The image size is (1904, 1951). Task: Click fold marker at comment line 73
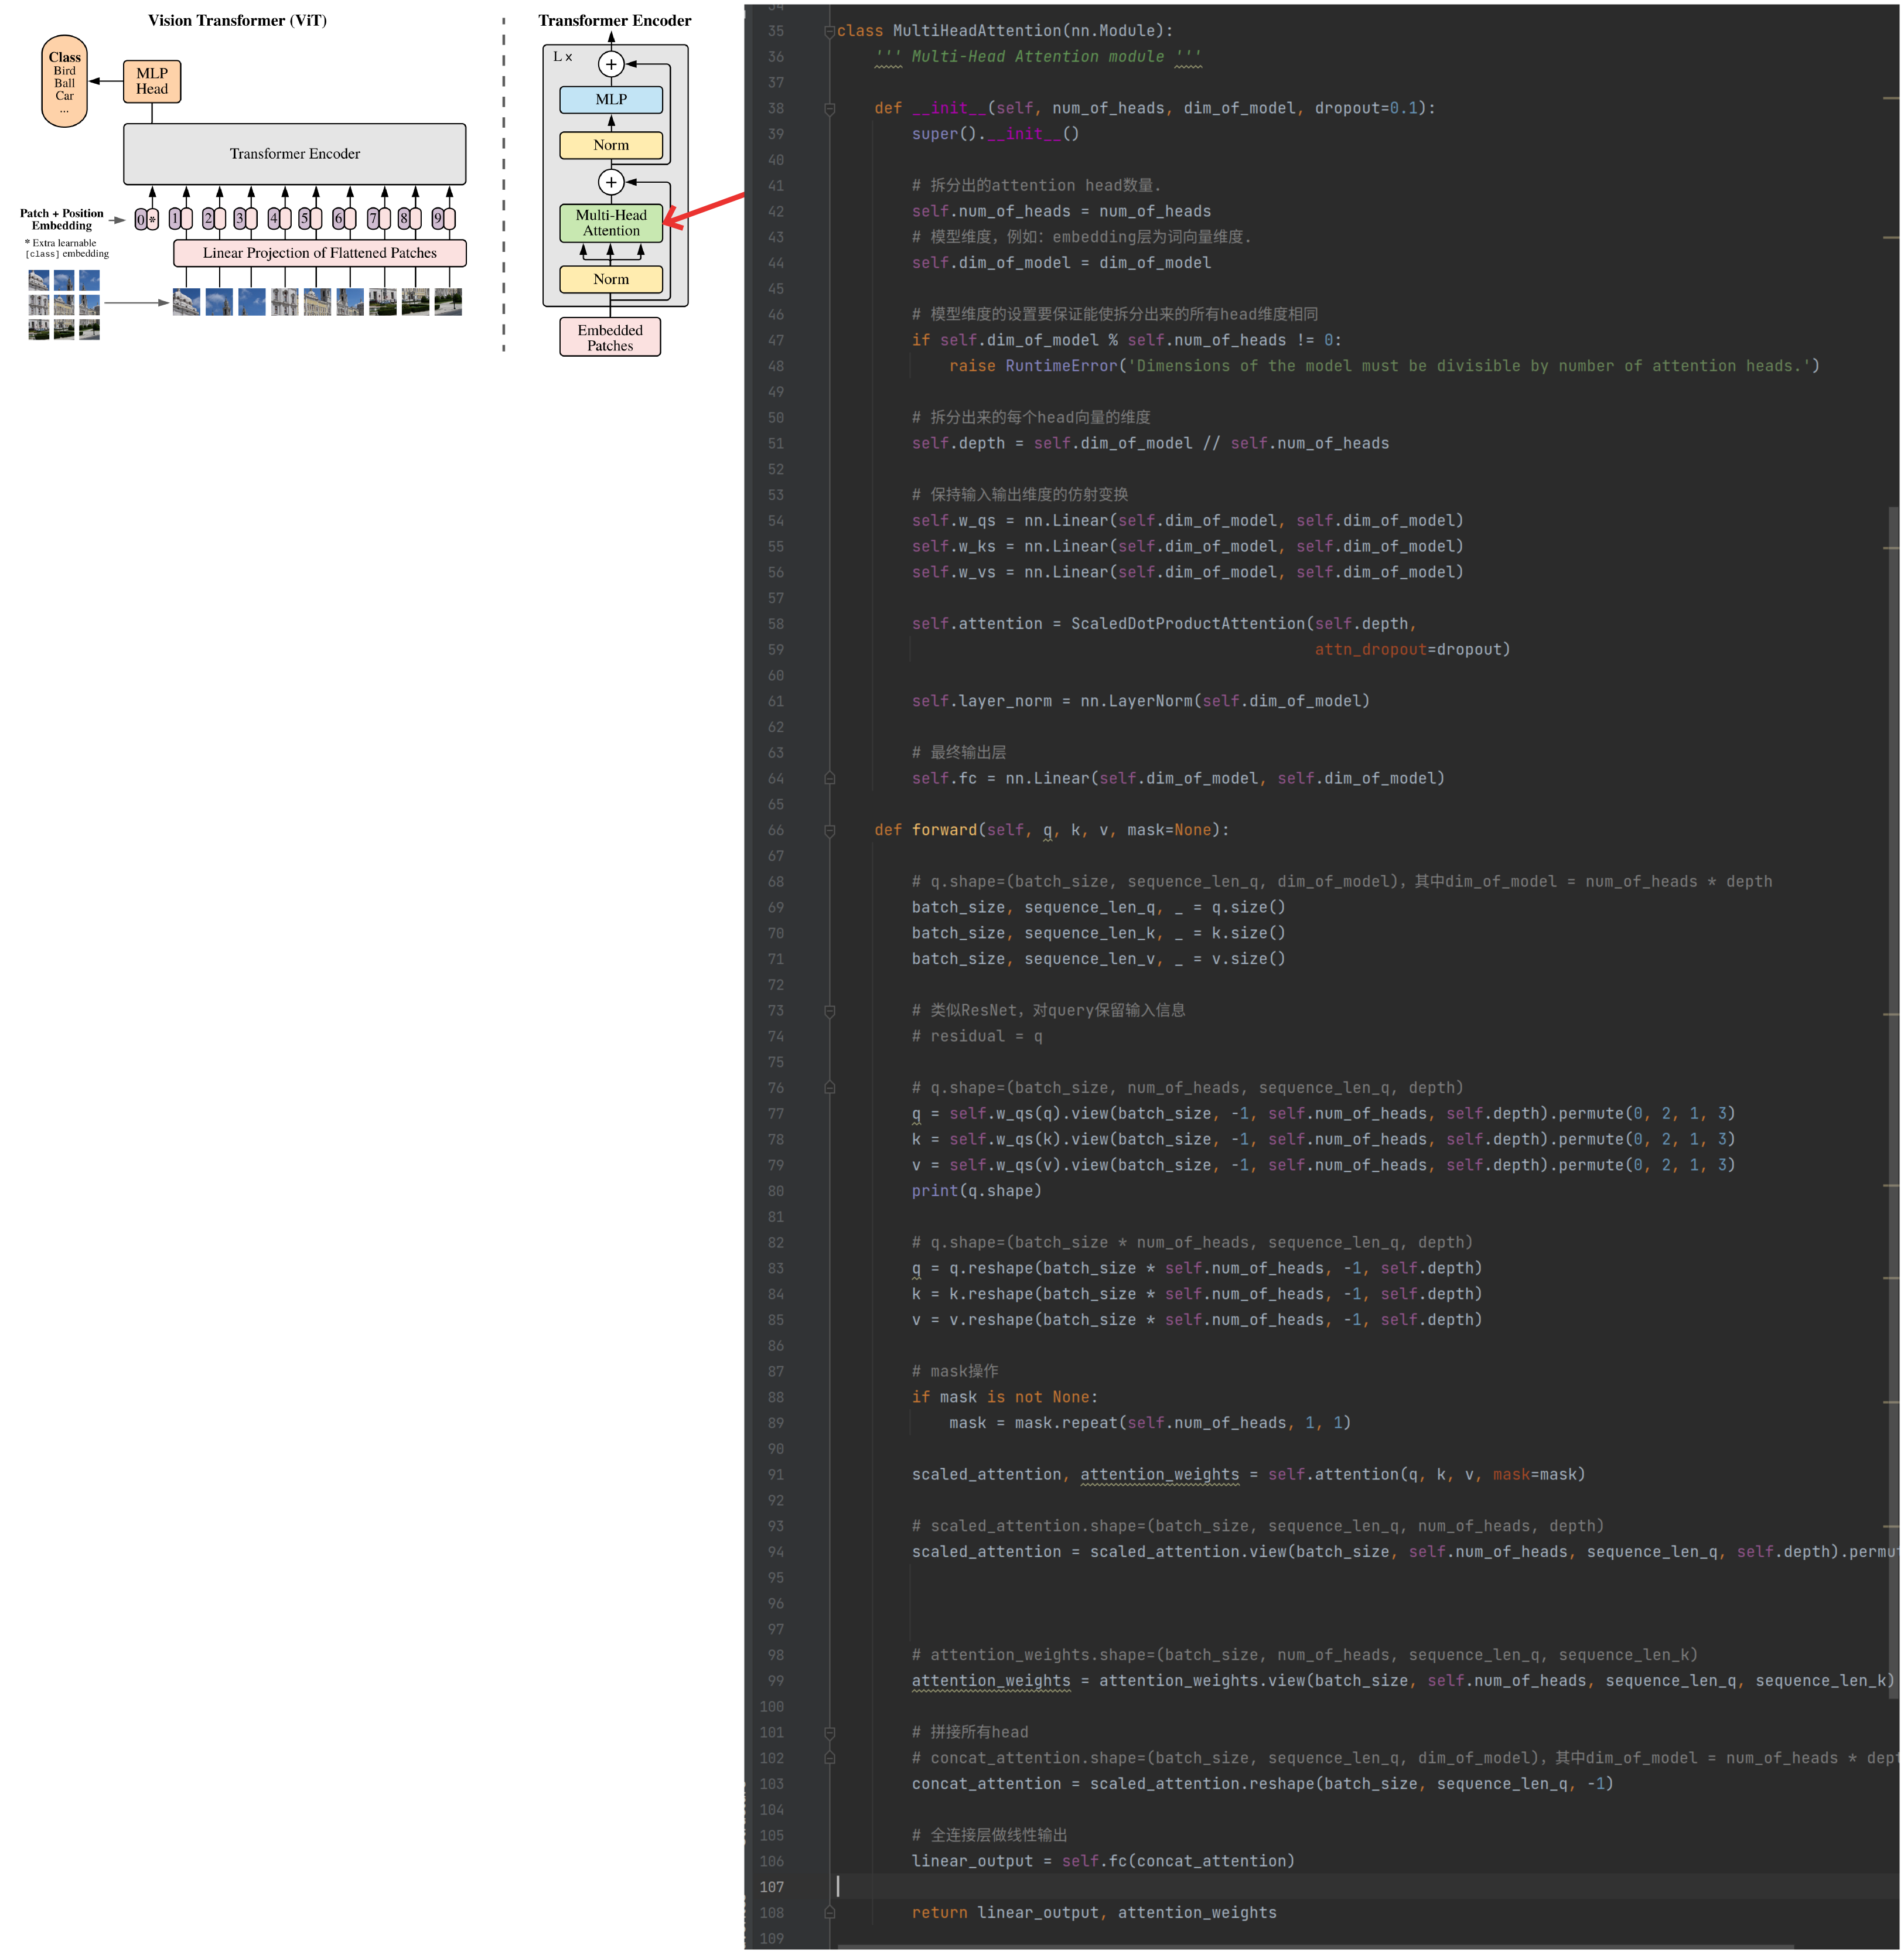(829, 1011)
